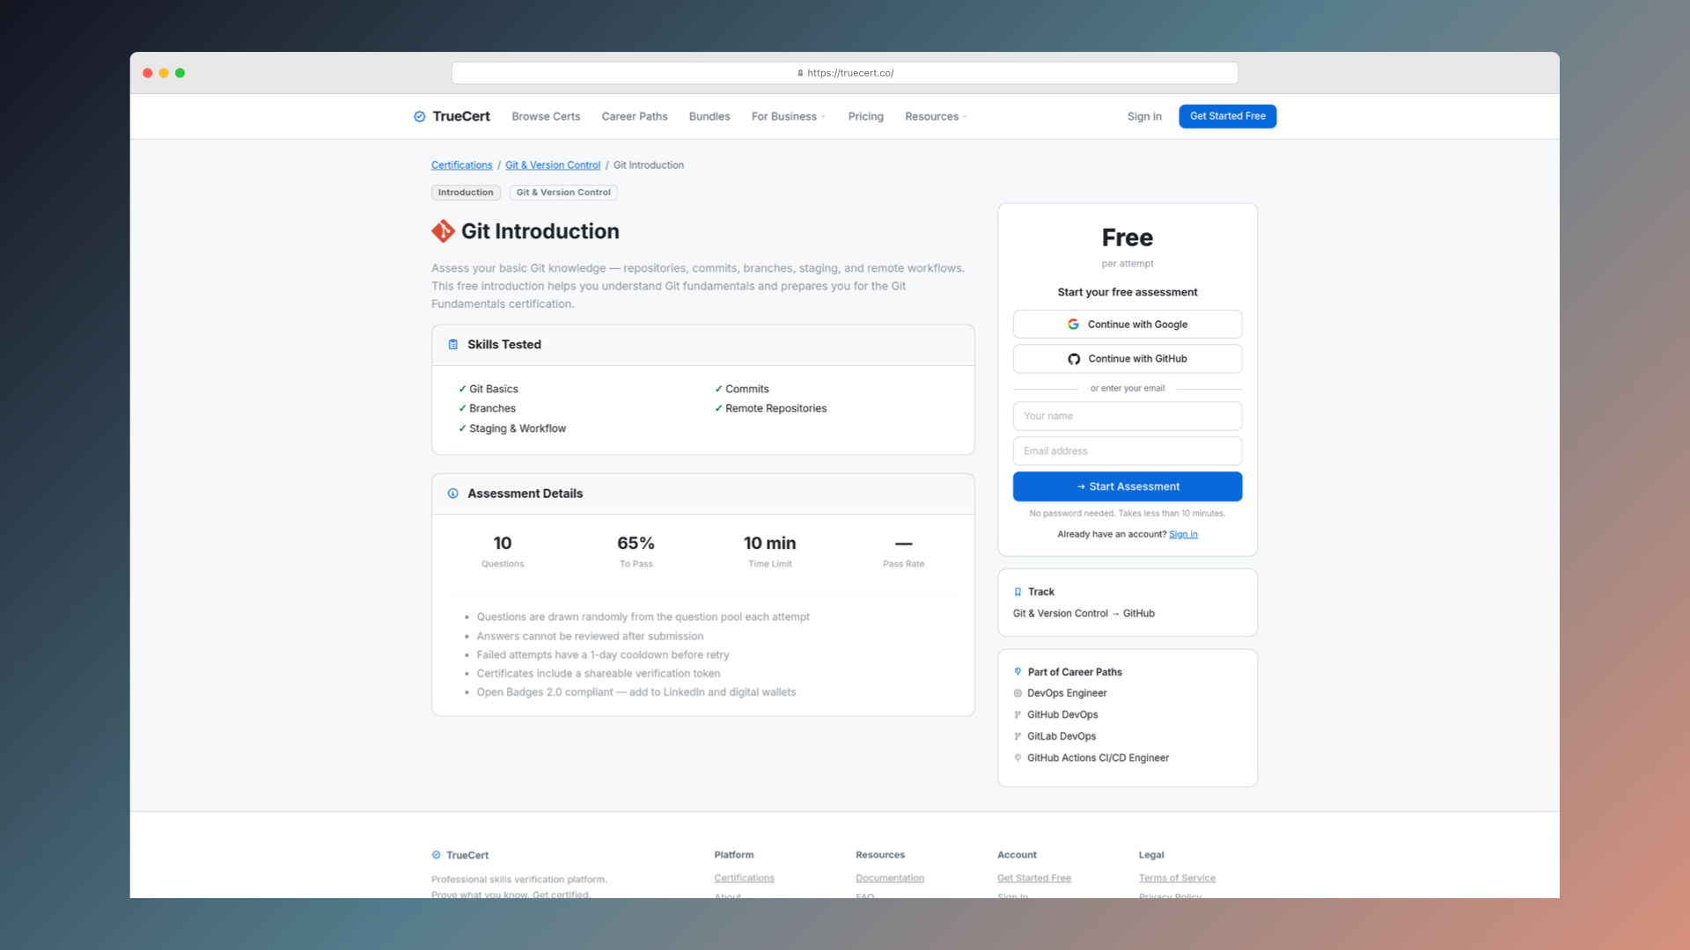Focus the Email address input field
Image resolution: width=1690 pixels, height=950 pixels.
tap(1128, 451)
